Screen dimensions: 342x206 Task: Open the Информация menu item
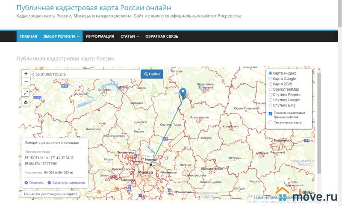(x=100, y=36)
